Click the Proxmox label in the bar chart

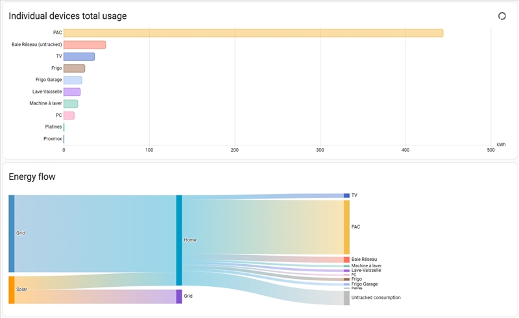coord(53,138)
